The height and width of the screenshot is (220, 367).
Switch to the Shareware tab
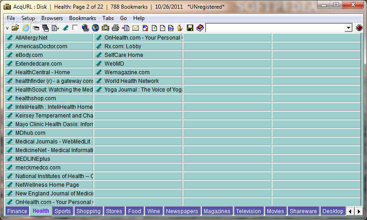pyautogui.click(x=303, y=211)
